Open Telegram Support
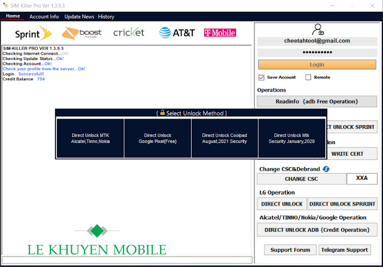383x267 pixels. click(345, 250)
